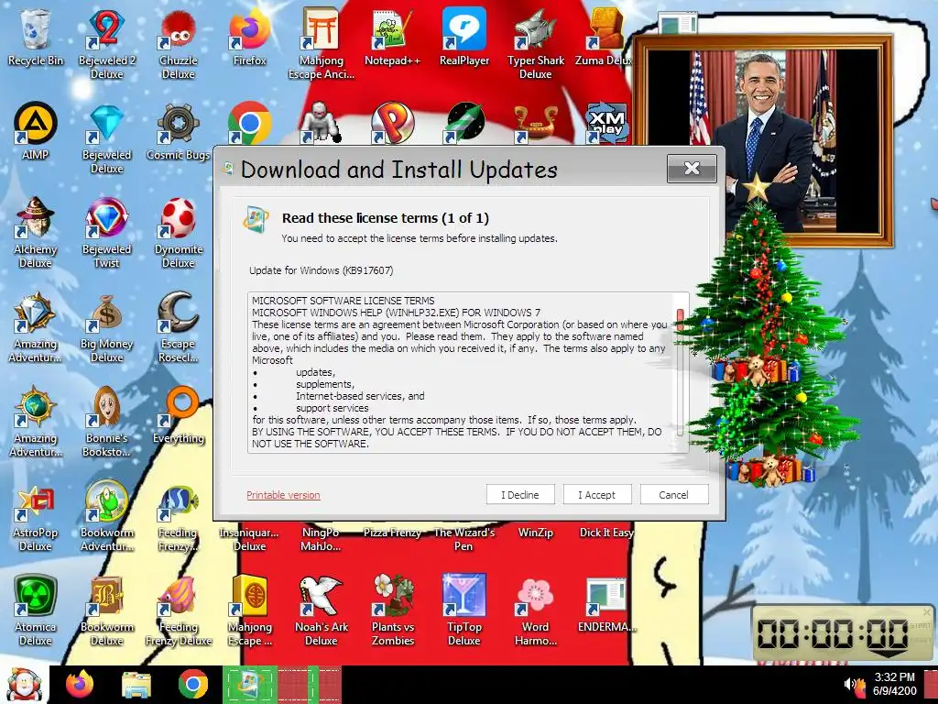938x704 pixels.
Task: Click the volume icon in system tray
Action: tap(849, 684)
